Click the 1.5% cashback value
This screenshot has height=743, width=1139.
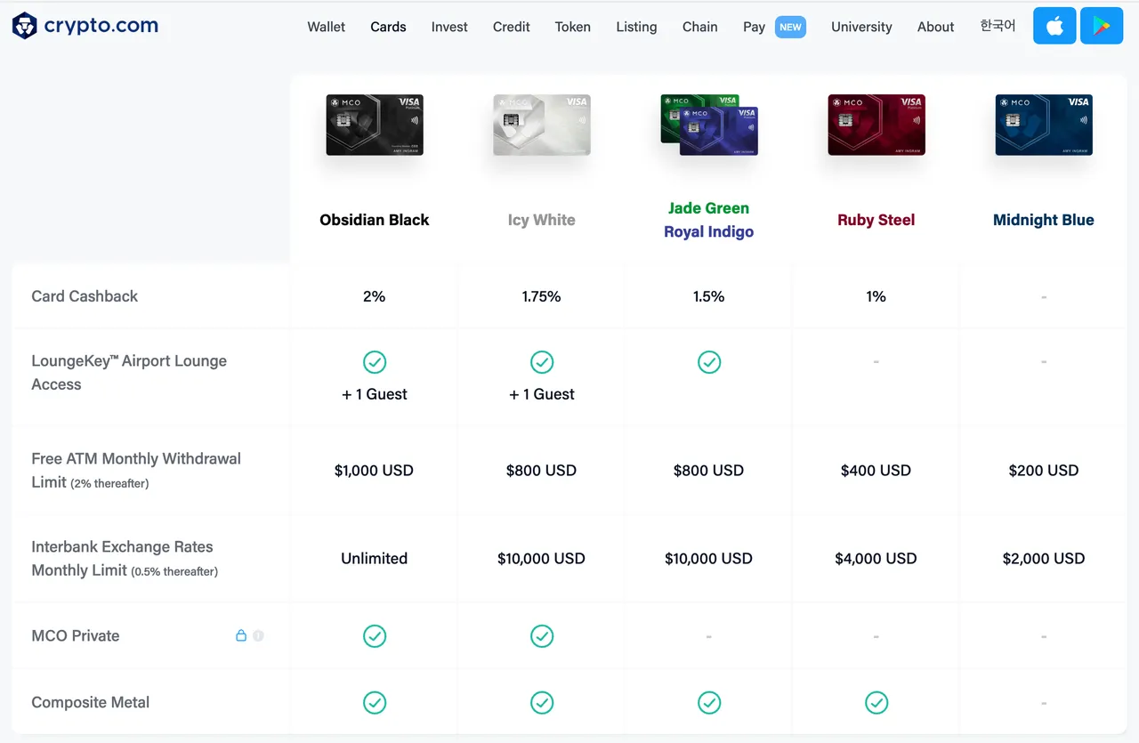[x=709, y=296]
